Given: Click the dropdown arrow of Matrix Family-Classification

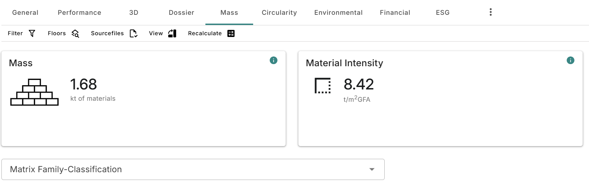Looking at the screenshot, I should point(372,169).
